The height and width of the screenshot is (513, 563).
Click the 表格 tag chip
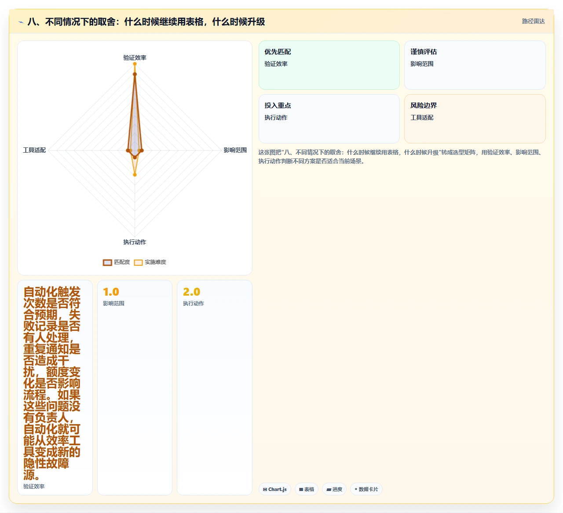coord(307,489)
